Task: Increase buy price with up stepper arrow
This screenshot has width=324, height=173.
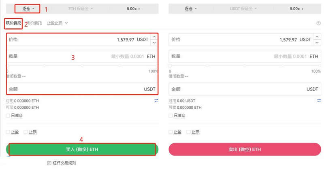Action: point(154,37)
